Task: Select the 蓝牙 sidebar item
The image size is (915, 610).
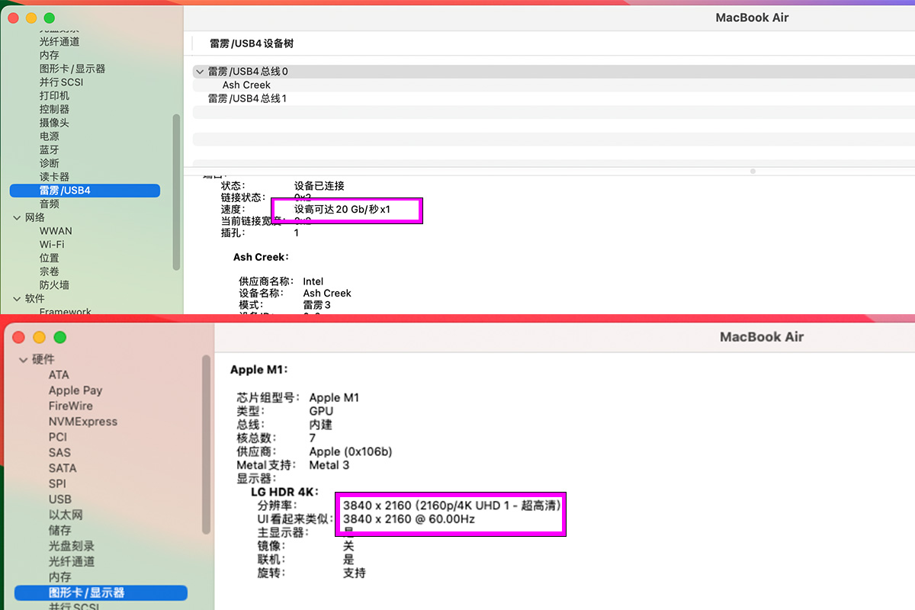Action: point(50,149)
